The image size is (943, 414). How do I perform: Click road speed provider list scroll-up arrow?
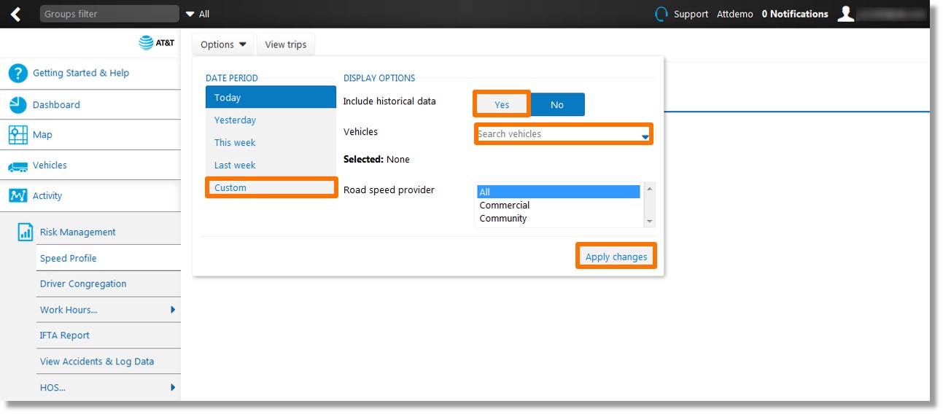(650, 188)
